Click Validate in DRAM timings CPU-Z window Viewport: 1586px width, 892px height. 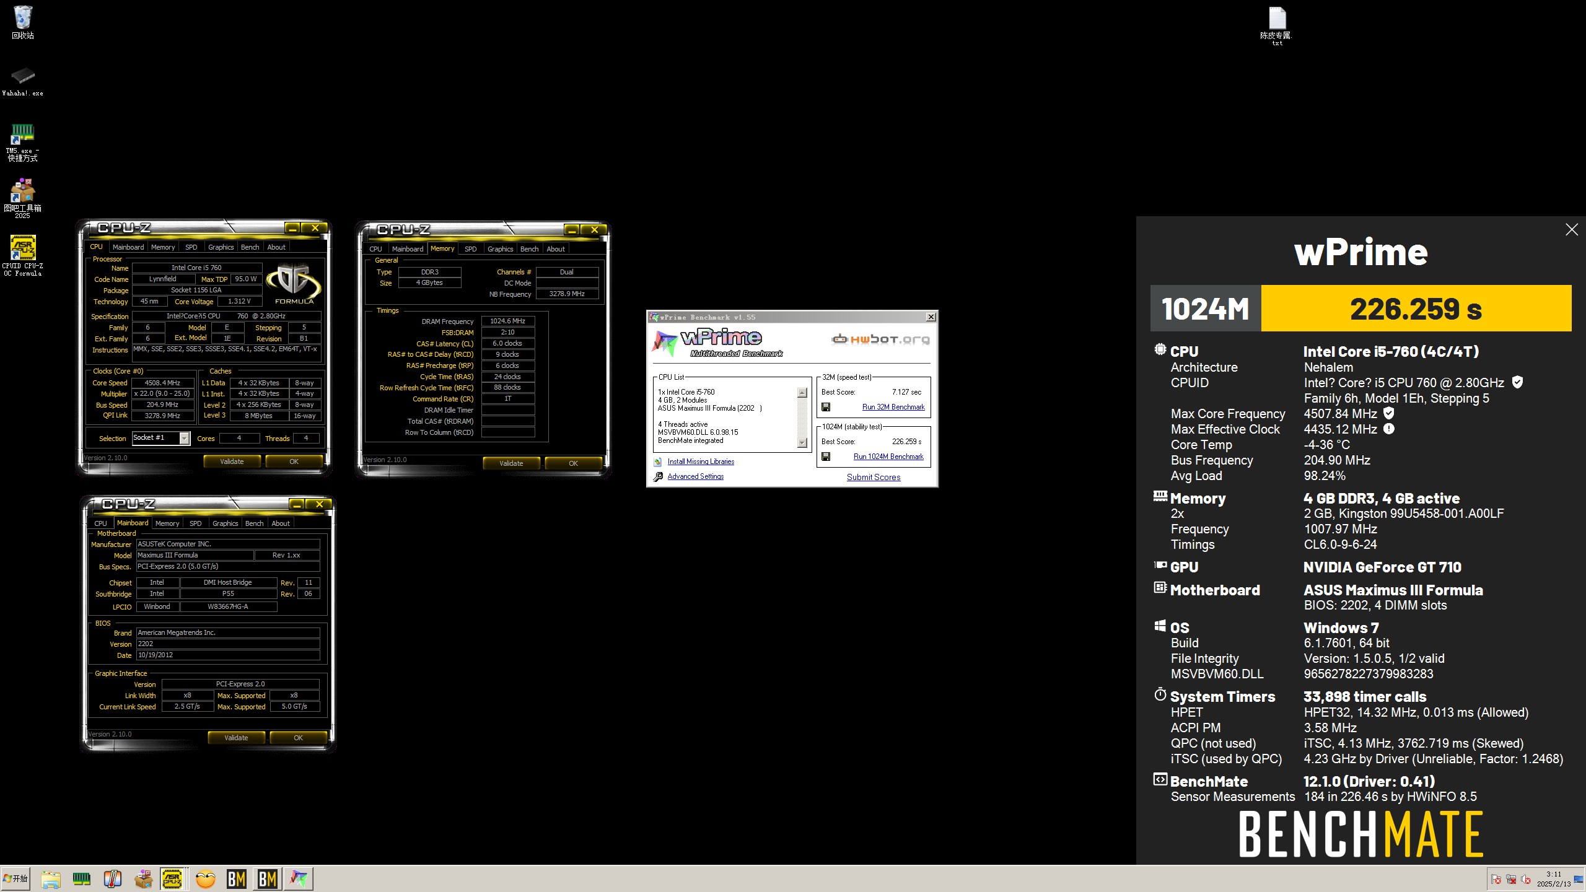pos(511,463)
